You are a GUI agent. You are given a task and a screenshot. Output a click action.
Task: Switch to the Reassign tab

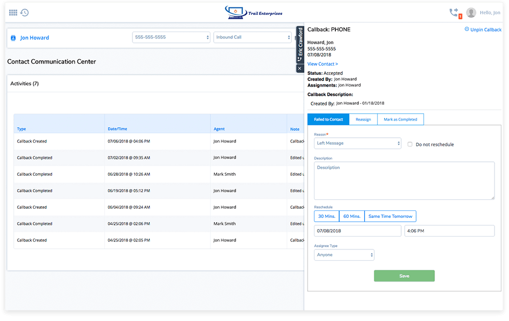tap(363, 120)
